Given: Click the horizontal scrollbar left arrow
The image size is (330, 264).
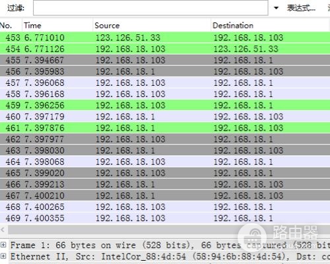Looking at the screenshot, I should (3, 230).
